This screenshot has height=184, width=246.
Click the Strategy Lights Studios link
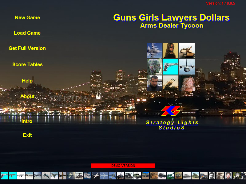pyautogui.click(x=172, y=125)
